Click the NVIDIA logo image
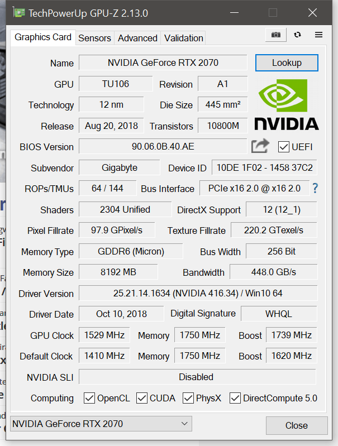 pyautogui.click(x=287, y=105)
